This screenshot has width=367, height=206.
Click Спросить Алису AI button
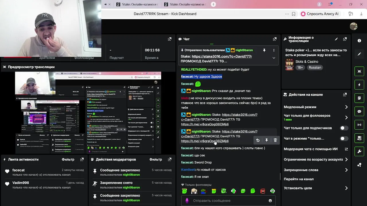click(x=320, y=14)
